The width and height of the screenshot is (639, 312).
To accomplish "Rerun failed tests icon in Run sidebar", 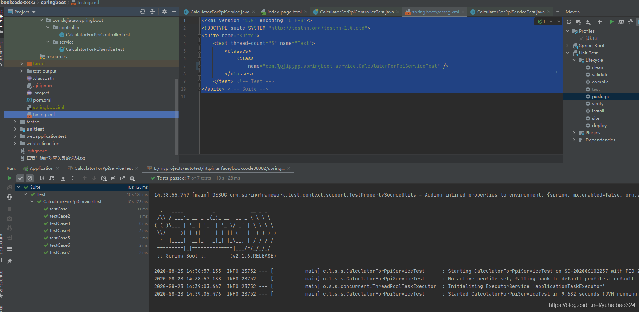I will (x=9, y=188).
